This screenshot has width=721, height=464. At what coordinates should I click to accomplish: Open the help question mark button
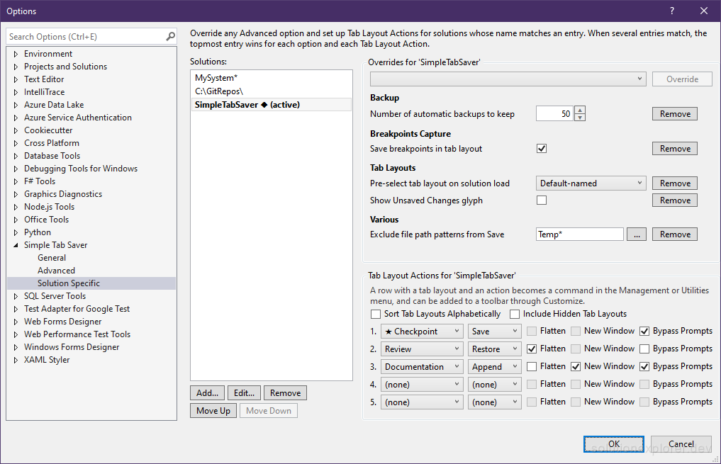(x=672, y=11)
